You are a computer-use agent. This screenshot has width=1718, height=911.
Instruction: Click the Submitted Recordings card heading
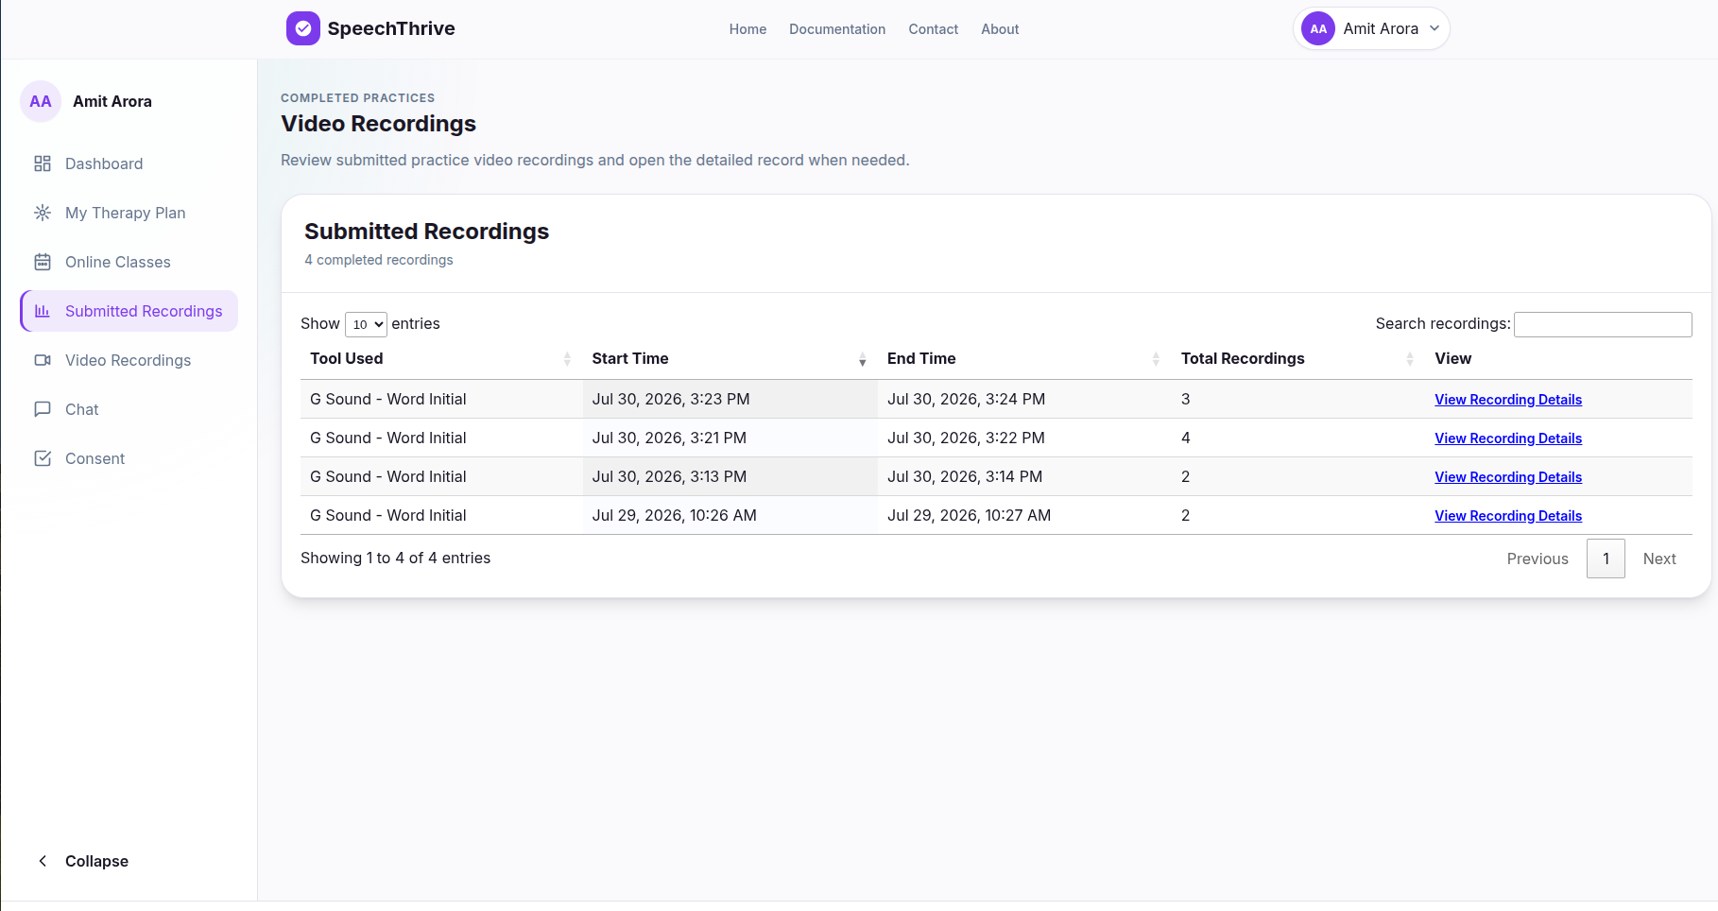(426, 232)
